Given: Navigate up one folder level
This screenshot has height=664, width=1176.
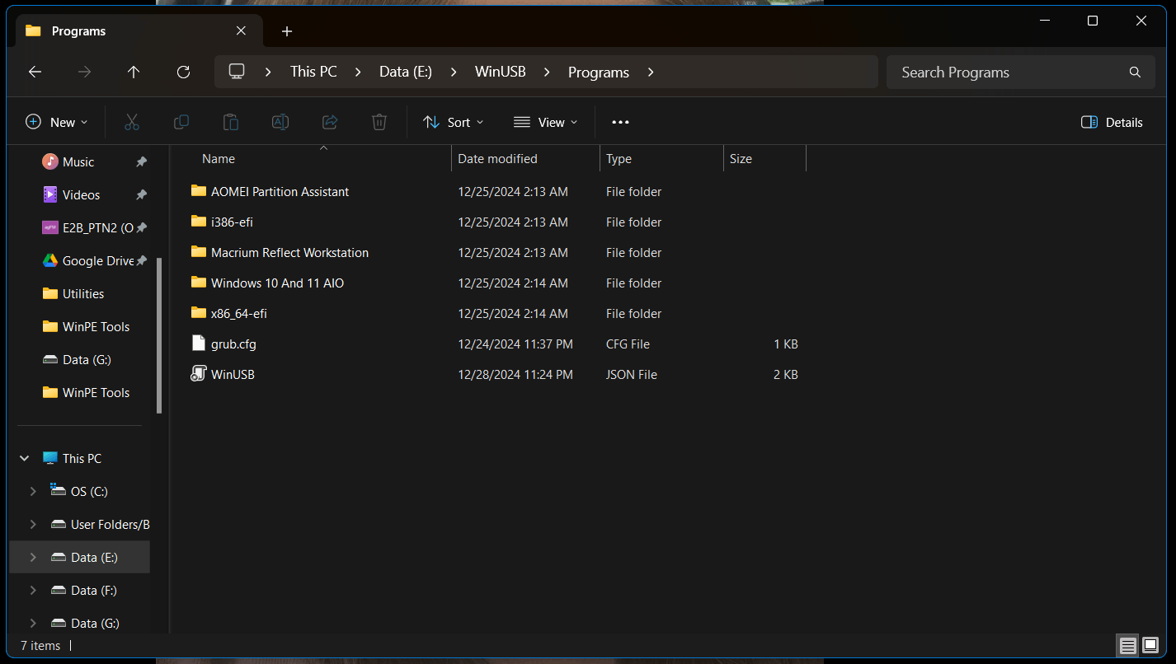Looking at the screenshot, I should coord(134,72).
